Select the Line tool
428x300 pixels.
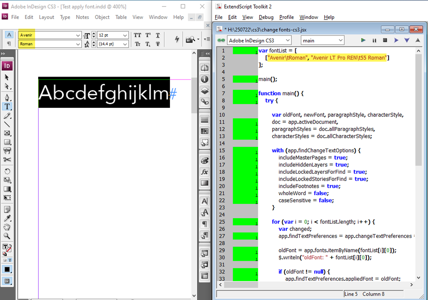[7, 125]
